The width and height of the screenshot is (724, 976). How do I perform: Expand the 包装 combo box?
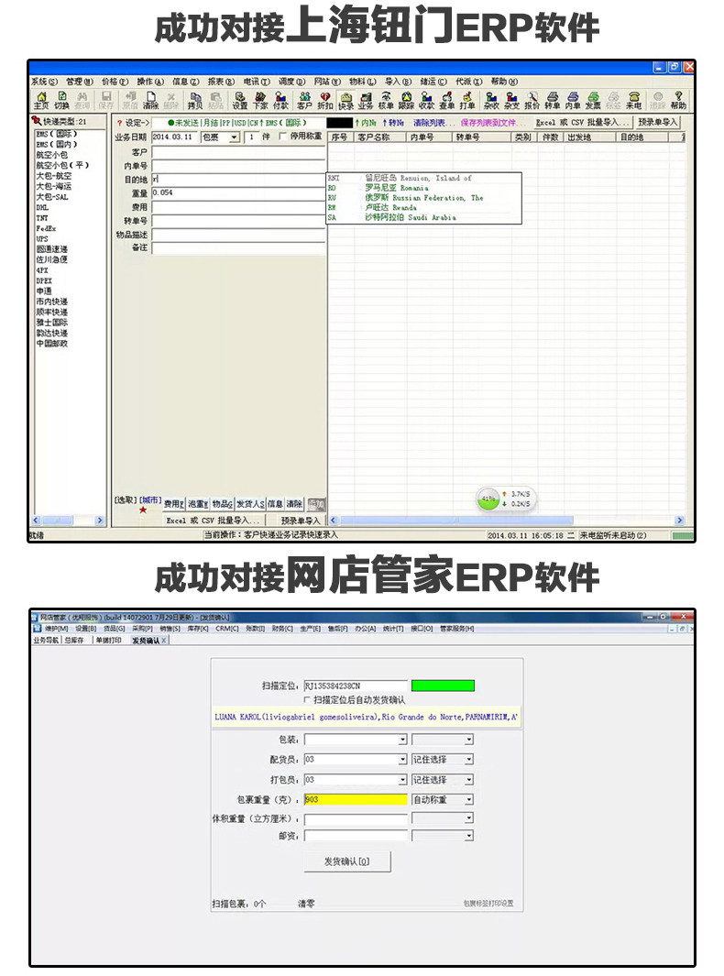tap(402, 740)
